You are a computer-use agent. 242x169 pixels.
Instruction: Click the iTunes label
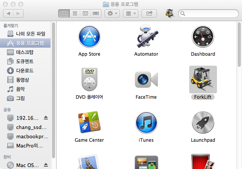point(146,140)
